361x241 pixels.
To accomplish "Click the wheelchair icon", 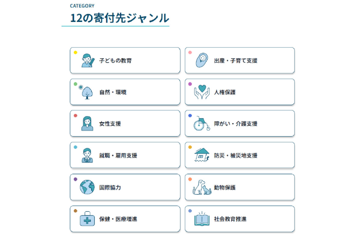I will pyautogui.click(x=202, y=124).
